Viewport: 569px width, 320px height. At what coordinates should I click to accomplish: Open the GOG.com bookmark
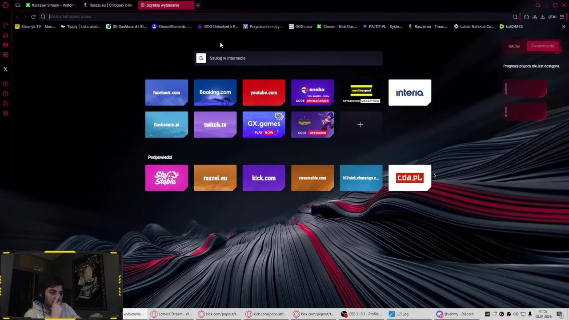301,27
